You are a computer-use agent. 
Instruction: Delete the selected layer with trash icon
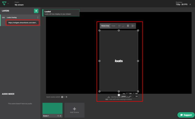coord(128,26)
